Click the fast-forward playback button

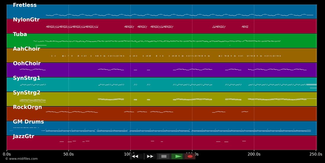point(150,157)
